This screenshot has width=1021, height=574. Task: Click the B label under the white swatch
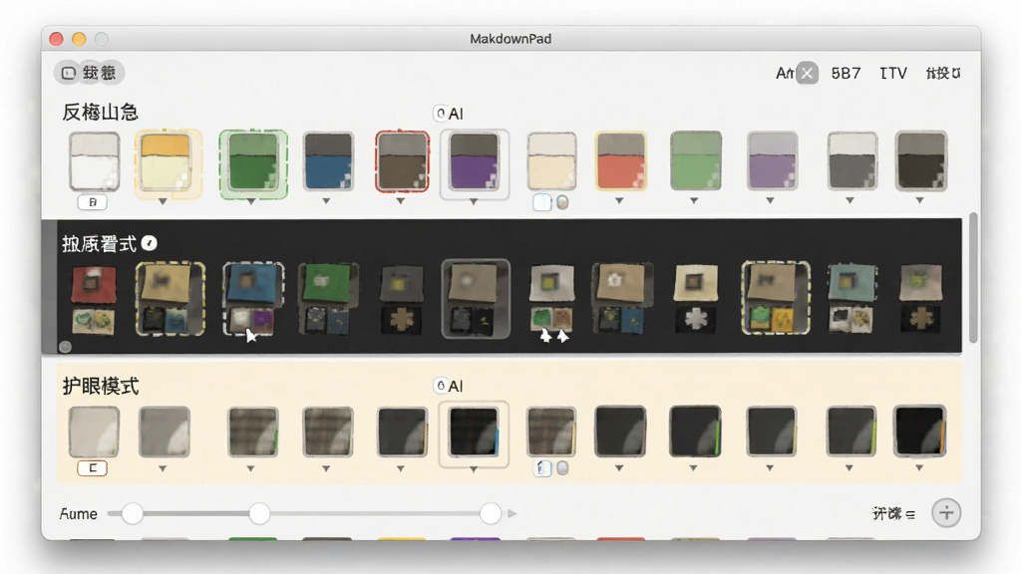click(93, 202)
